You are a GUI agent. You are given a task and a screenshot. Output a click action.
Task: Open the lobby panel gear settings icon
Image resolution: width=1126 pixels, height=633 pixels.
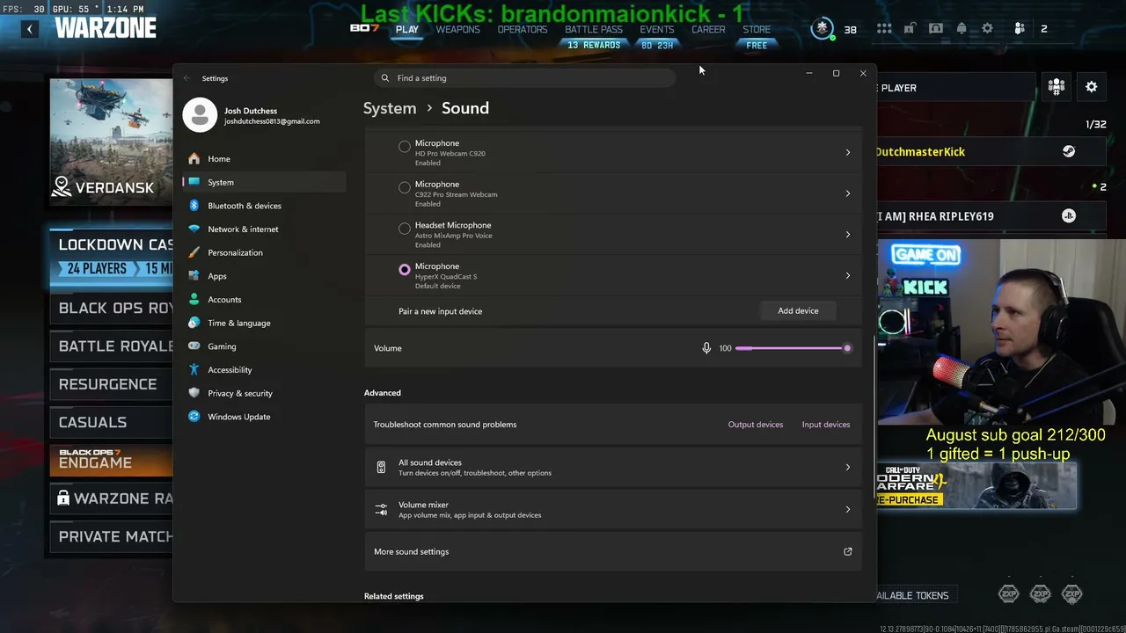pyautogui.click(x=1092, y=87)
